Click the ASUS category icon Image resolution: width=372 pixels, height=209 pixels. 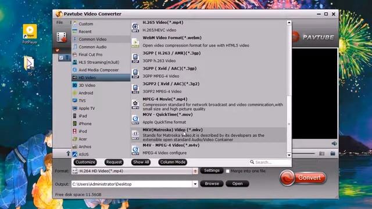click(x=75, y=154)
